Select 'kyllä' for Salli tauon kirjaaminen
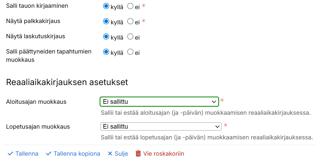 (106, 6)
